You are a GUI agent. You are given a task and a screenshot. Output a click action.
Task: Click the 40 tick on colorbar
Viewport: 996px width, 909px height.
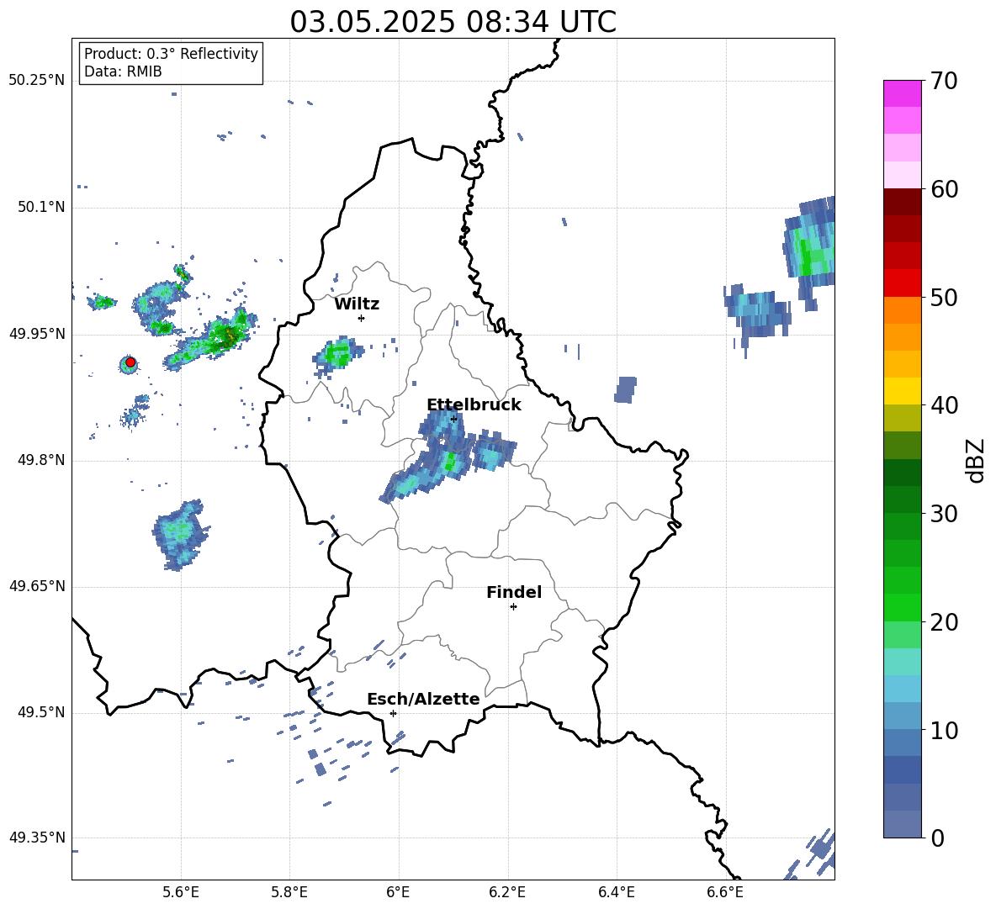tap(944, 405)
